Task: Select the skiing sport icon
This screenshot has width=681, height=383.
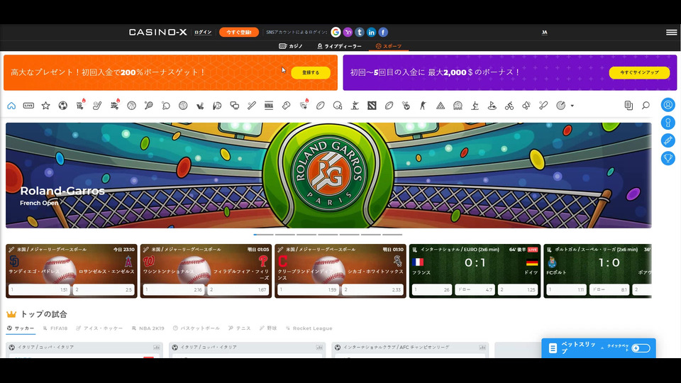Action: [x=475, y=106]
